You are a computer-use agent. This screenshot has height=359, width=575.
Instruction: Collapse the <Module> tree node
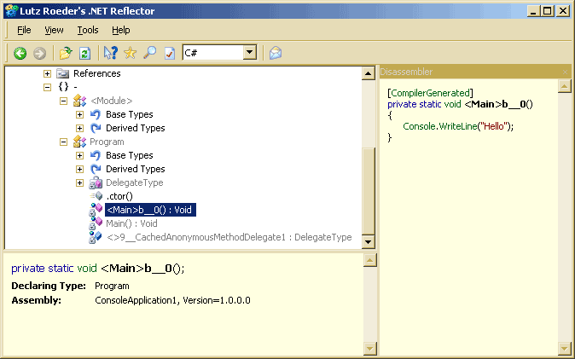tap(64, 101)
